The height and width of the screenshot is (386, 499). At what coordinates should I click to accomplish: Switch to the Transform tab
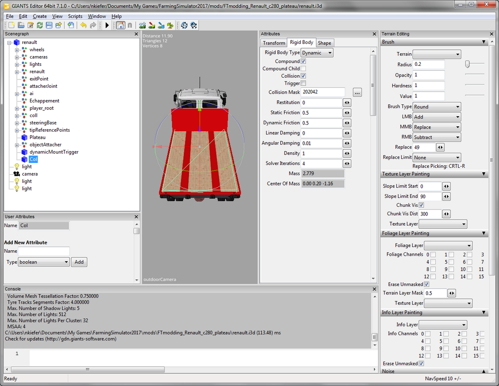[274, 43]
